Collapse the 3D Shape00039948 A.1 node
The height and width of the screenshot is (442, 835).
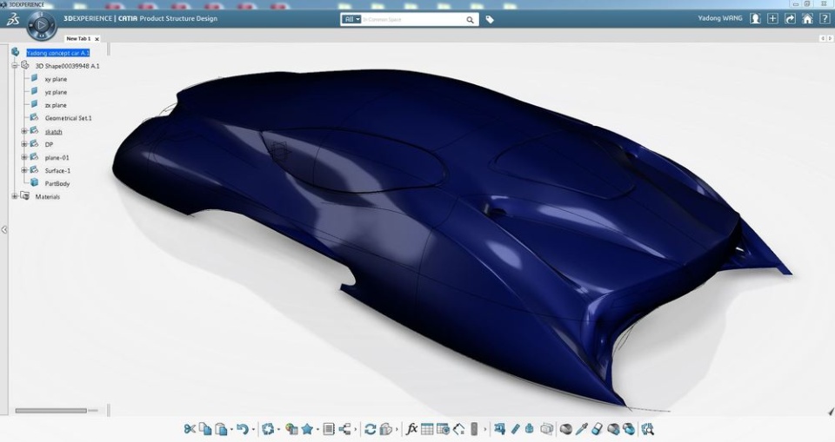pyautogui.click(x=15, y=65)
